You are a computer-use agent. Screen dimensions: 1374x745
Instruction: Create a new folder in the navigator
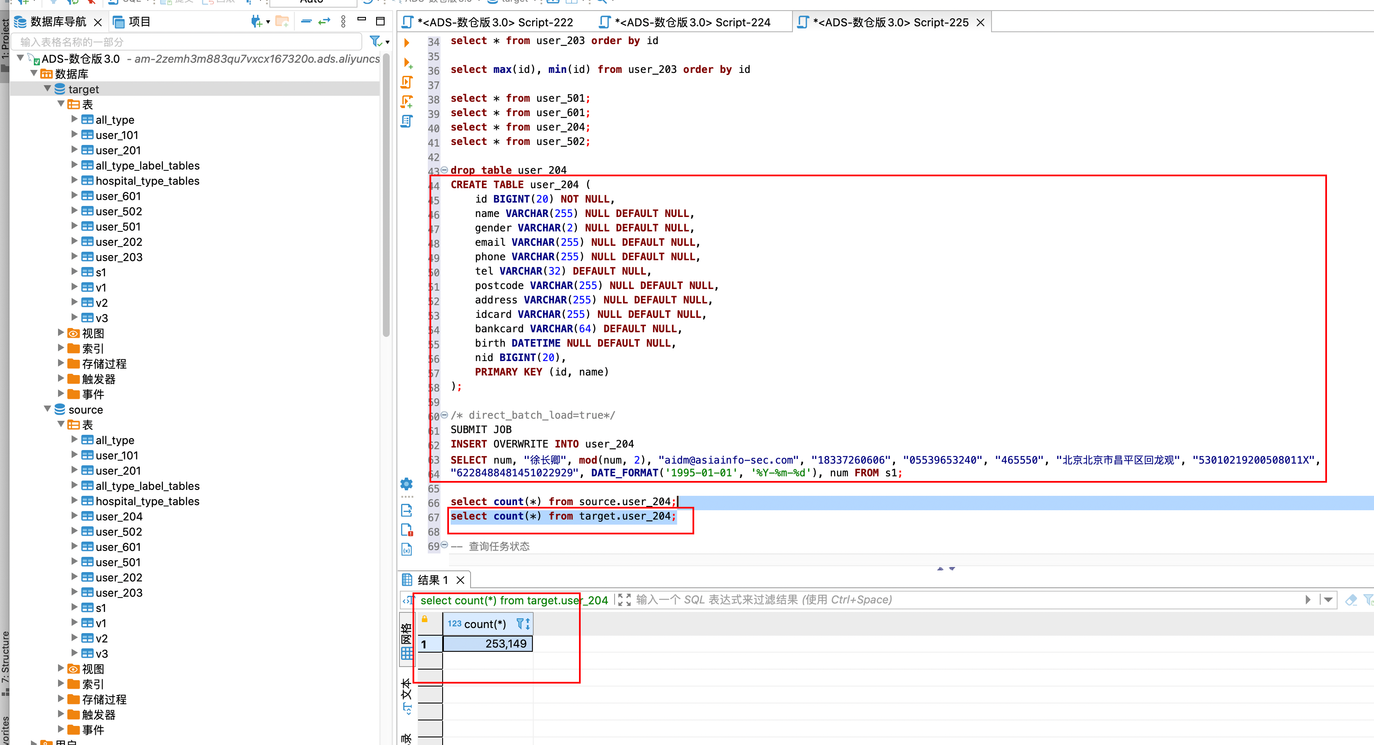[x=282, y=21]
